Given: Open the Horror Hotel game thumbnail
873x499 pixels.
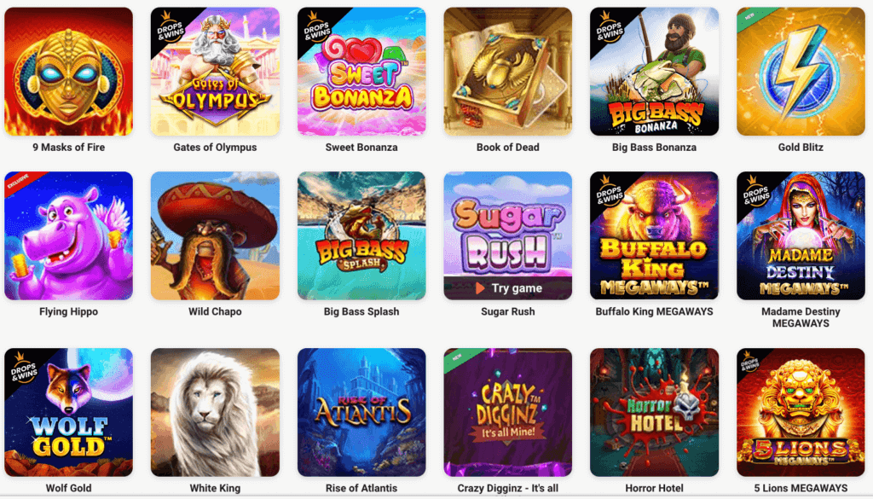Looking at the screenshot, I should (654, 412).
